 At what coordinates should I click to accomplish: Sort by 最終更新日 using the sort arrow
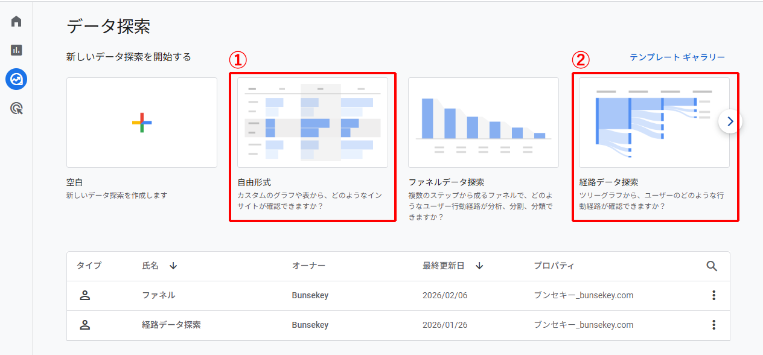click(x=479, y=266)
